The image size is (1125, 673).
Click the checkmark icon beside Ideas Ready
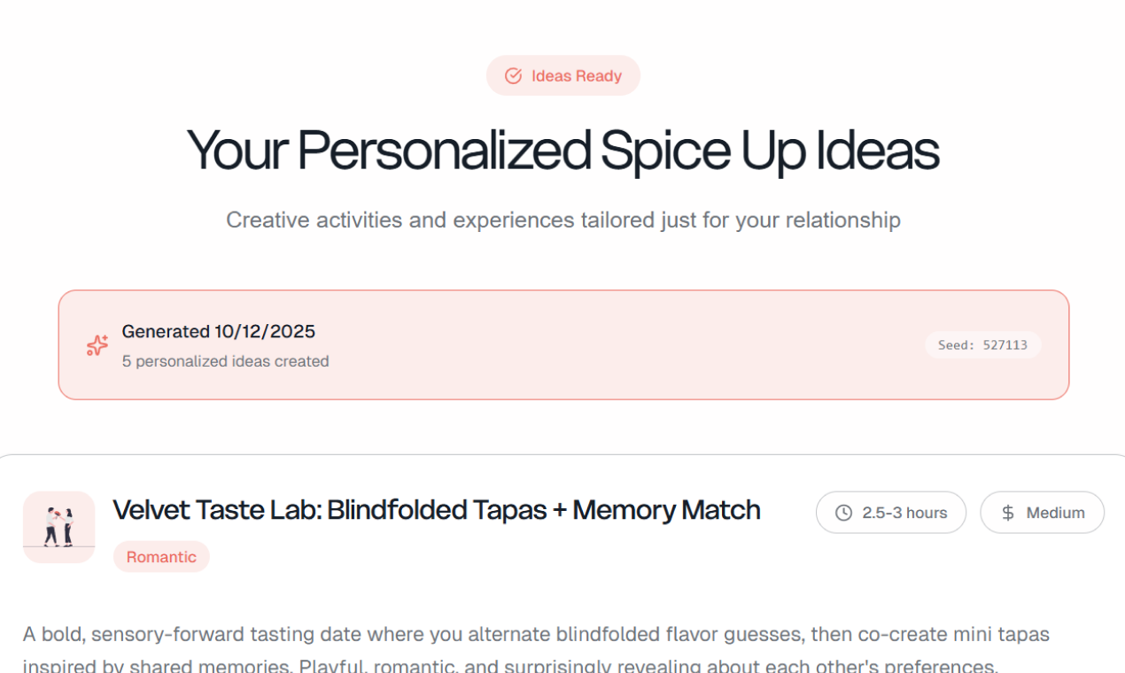coord(513,76)
